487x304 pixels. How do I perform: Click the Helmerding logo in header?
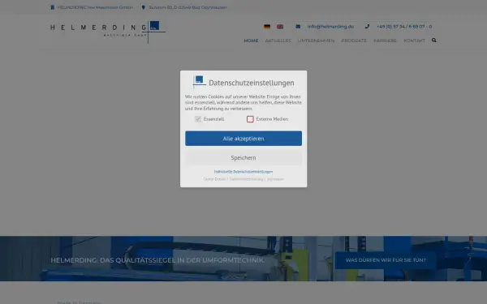pos(108,32)
